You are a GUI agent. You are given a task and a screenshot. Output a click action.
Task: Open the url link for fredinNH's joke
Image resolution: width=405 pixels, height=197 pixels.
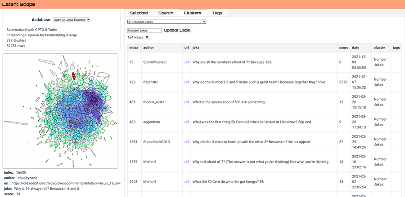point(186,82)
